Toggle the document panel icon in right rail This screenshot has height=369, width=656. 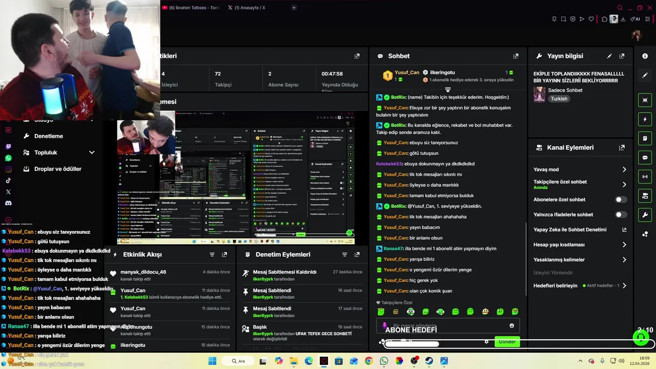click(645, 138)
